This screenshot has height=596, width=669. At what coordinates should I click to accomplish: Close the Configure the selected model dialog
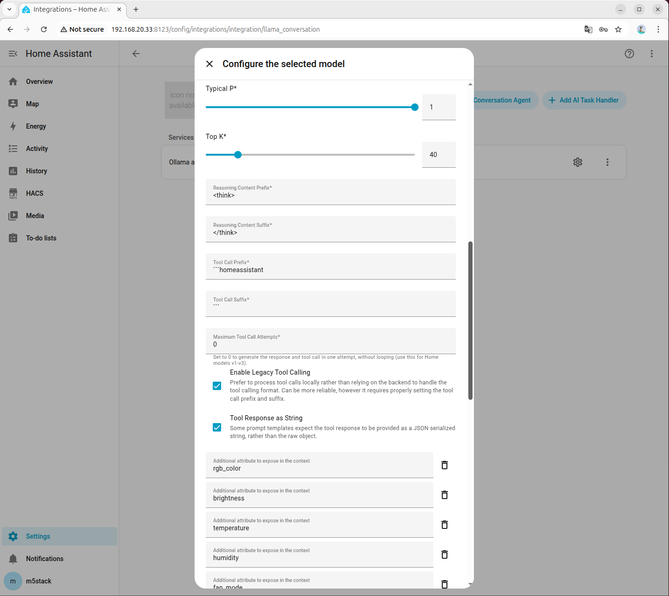click(209, 64)
